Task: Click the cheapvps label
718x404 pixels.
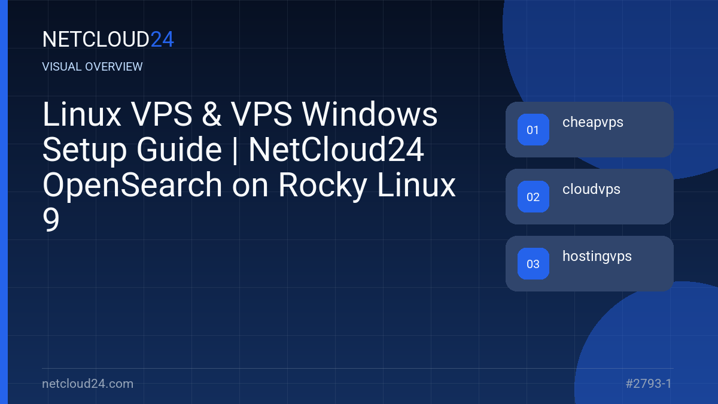Action: (x=593, y=123)
